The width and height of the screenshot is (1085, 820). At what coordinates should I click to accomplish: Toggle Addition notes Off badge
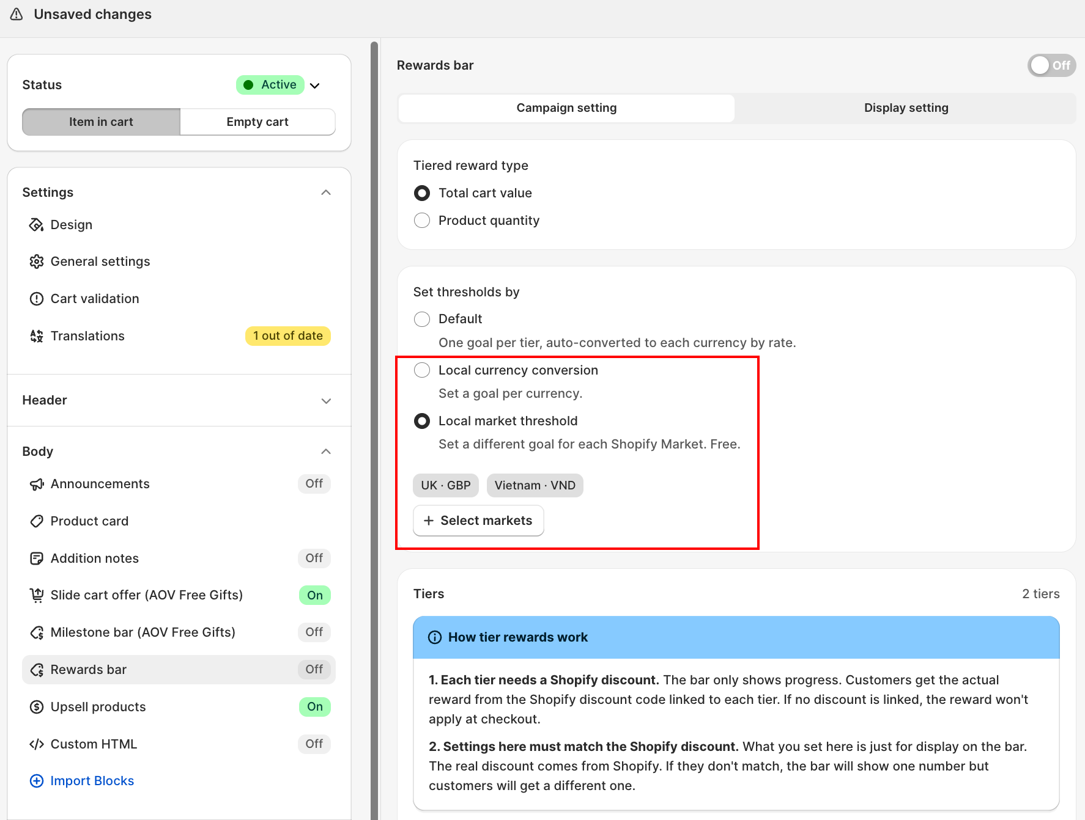coord(314,558)
